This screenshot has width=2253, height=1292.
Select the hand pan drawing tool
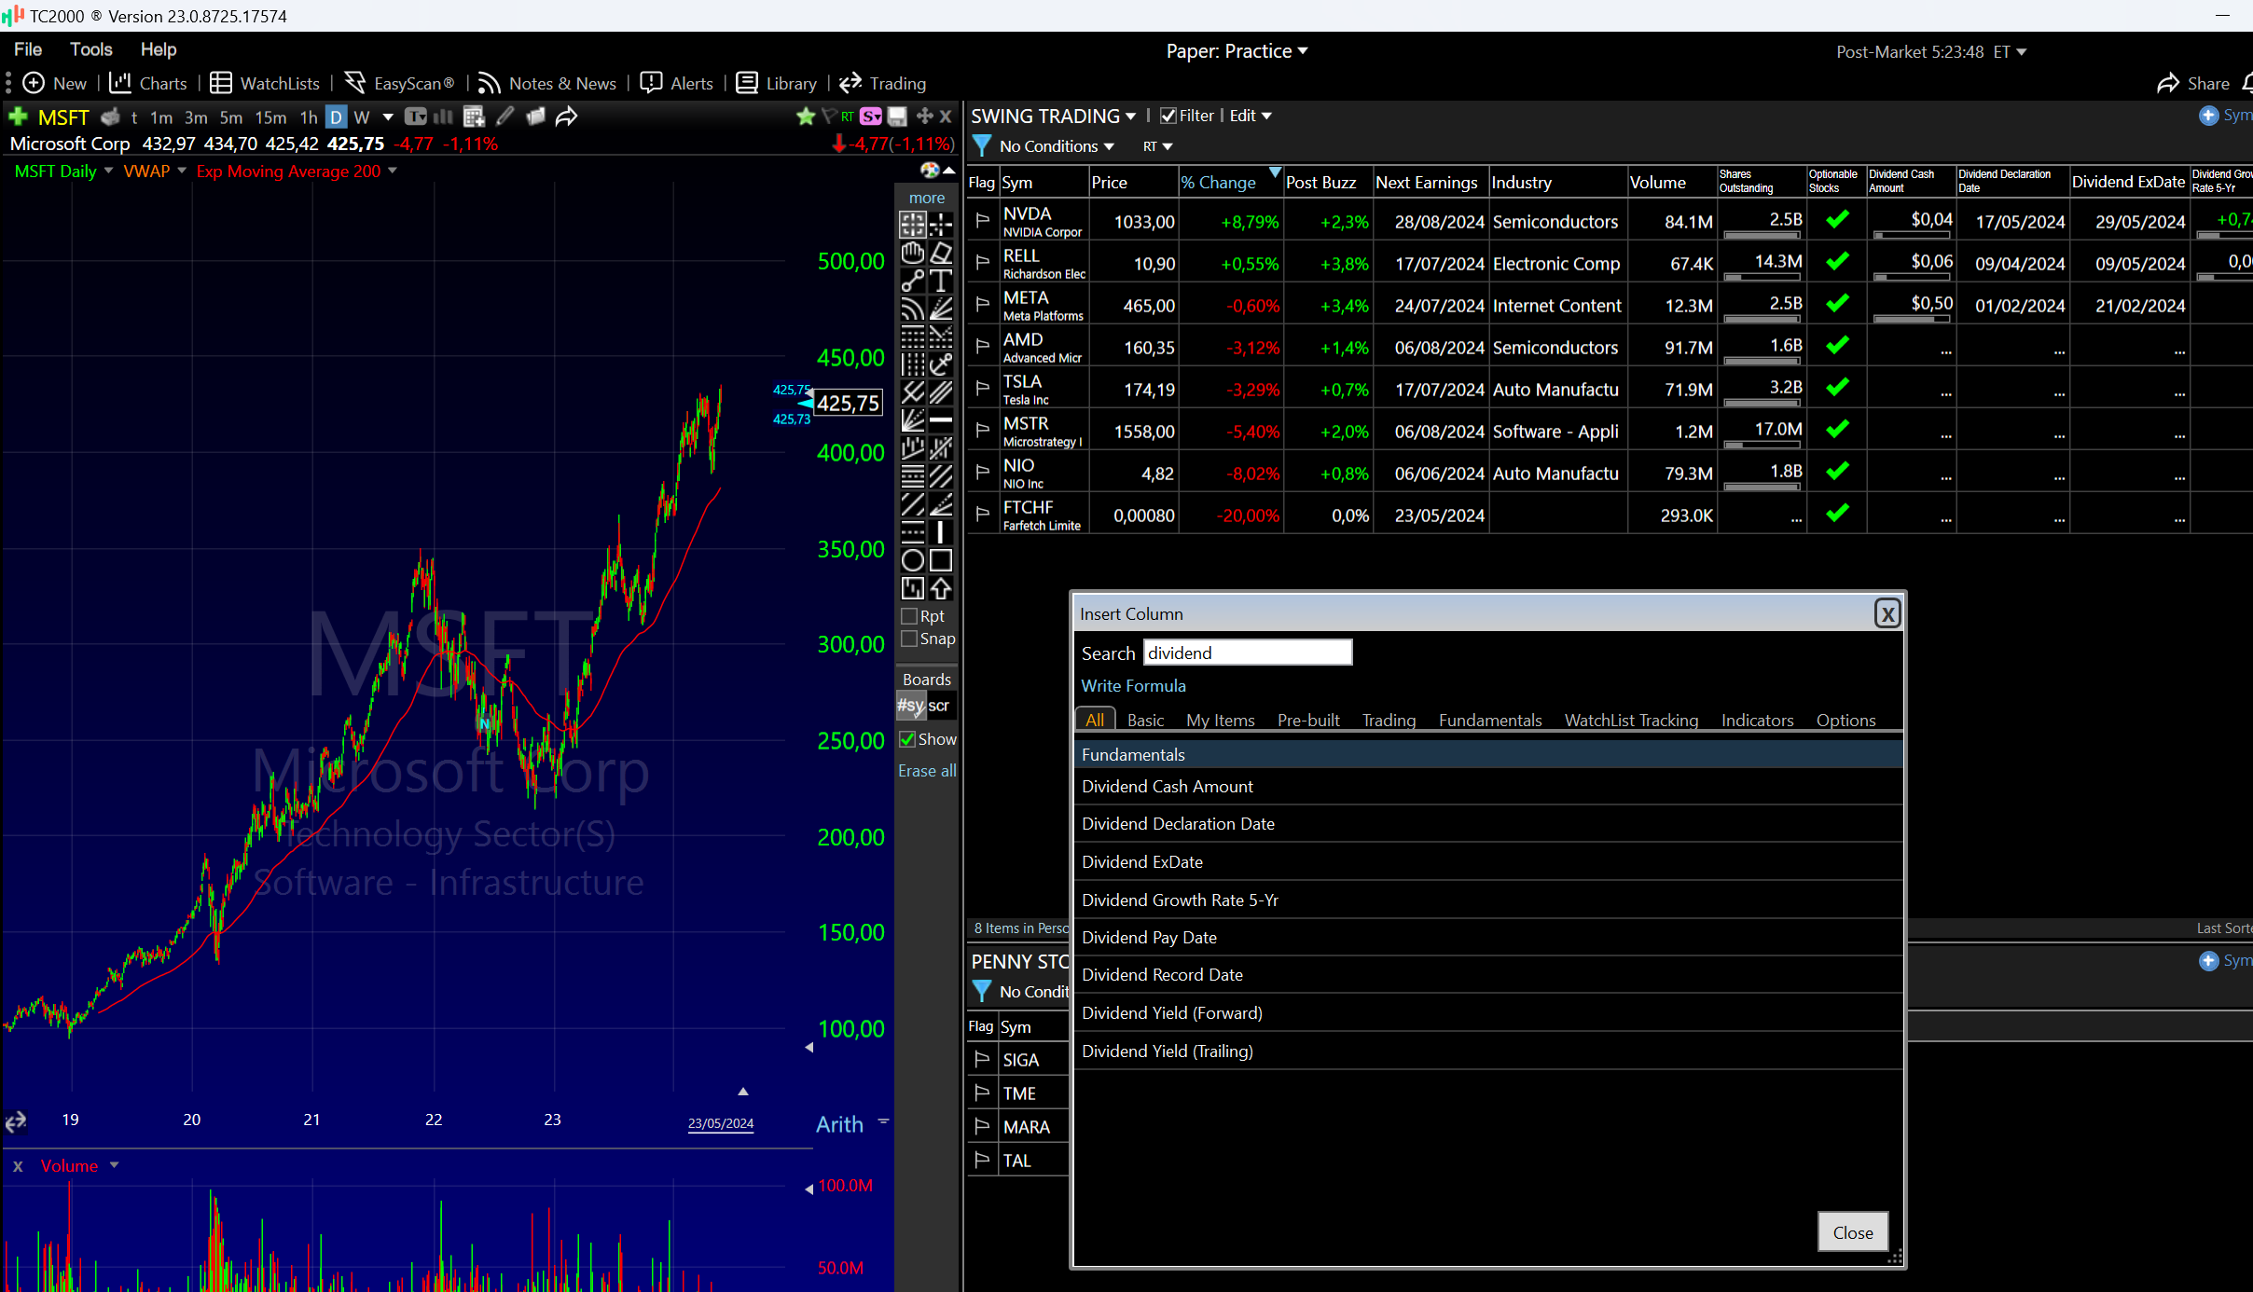(x=912, y=254)
